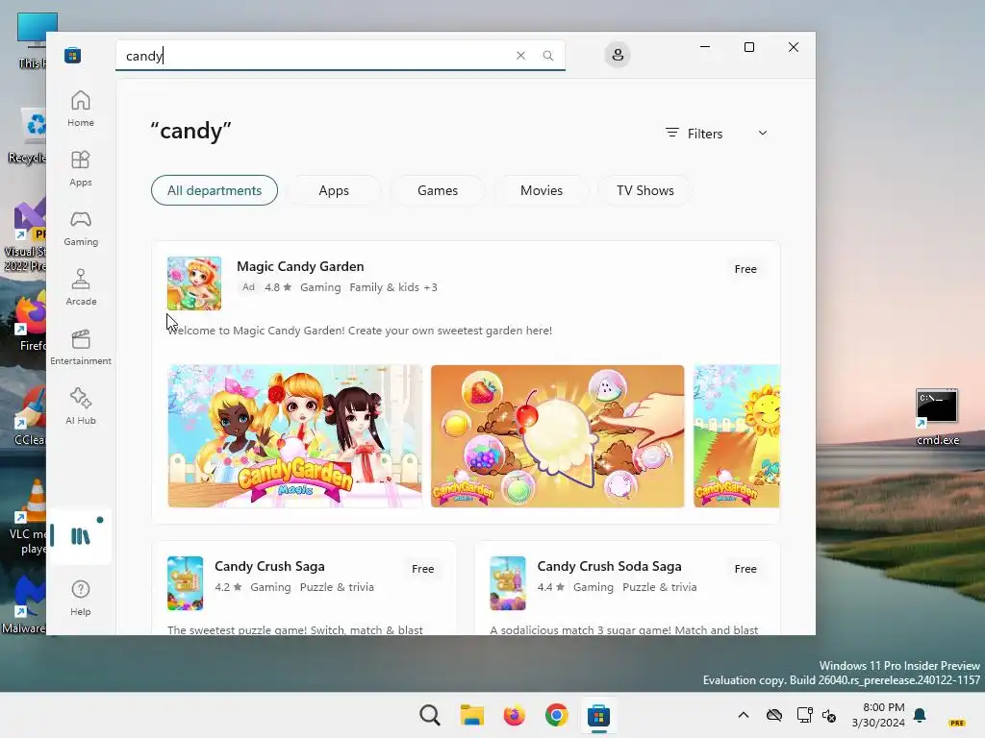Open File Explorer from the taskbar
Screen dimensions: 985x738
click(x=471, y=715)
